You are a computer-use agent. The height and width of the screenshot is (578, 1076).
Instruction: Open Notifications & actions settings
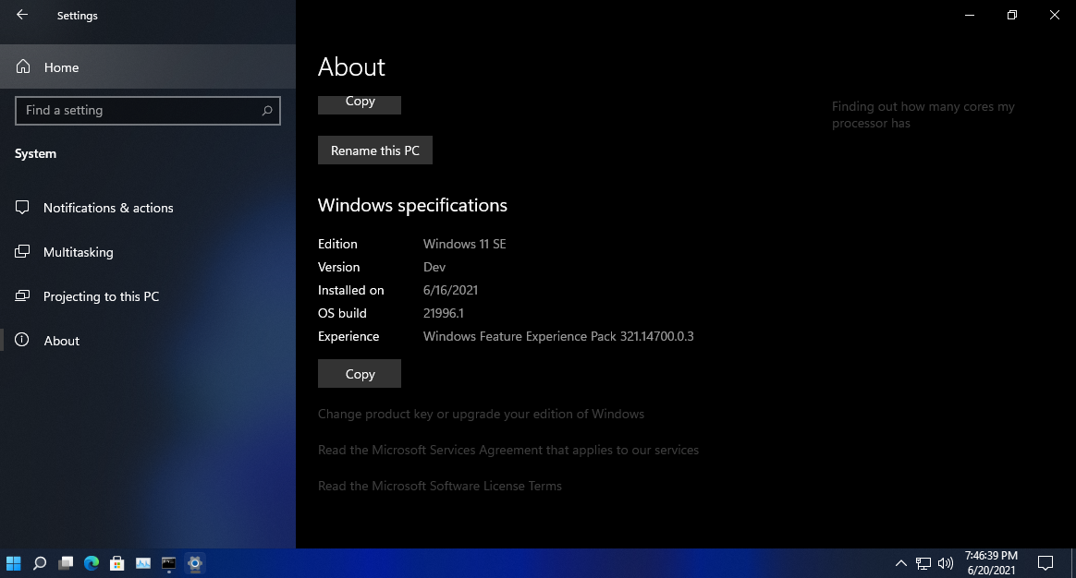pos(148,208)
